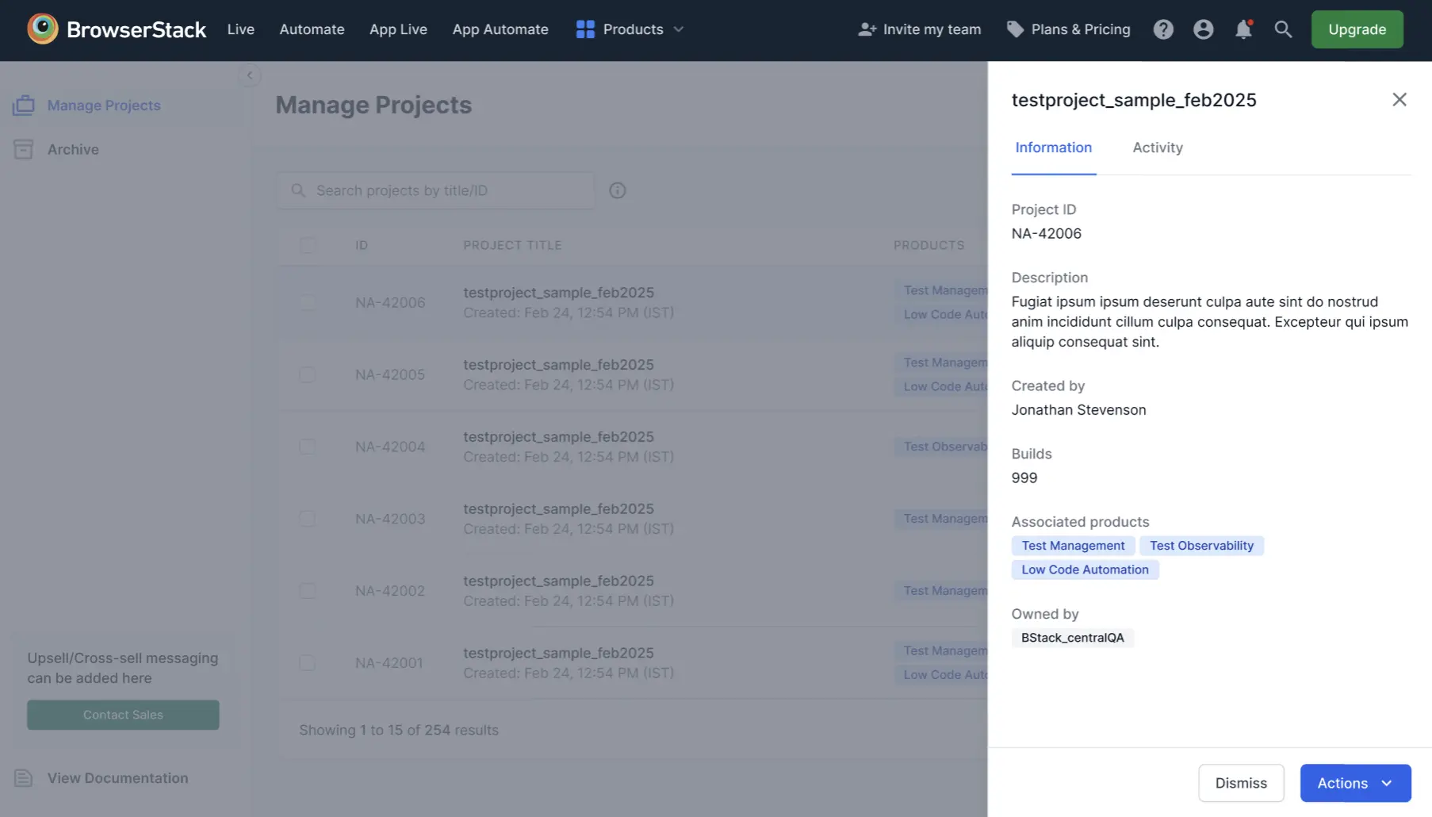Image resolution: width=1432 pixels, height=817 pixels.
Task: Click the PROJECT TITLE column header
Action: pyautogui.click(x=512, y=245)
